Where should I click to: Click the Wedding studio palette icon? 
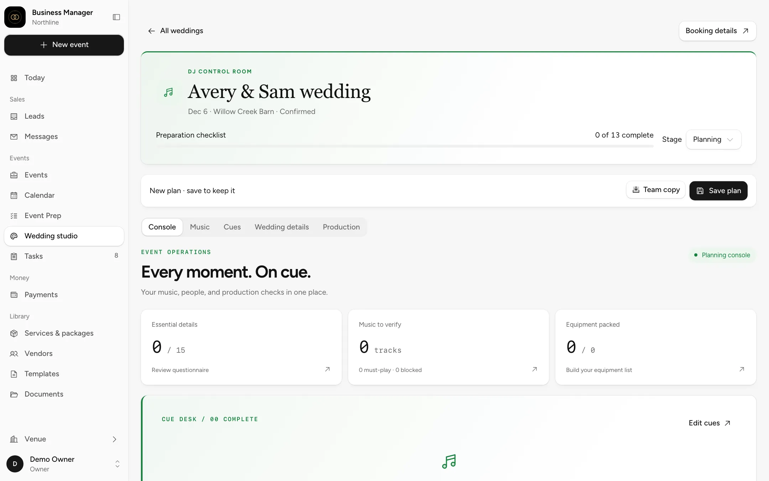pos(14,236)
